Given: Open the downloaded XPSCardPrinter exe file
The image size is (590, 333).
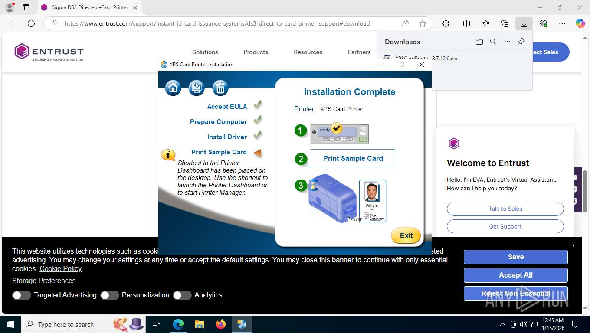Looking at the screenshot, I should (x=426, y=58).
